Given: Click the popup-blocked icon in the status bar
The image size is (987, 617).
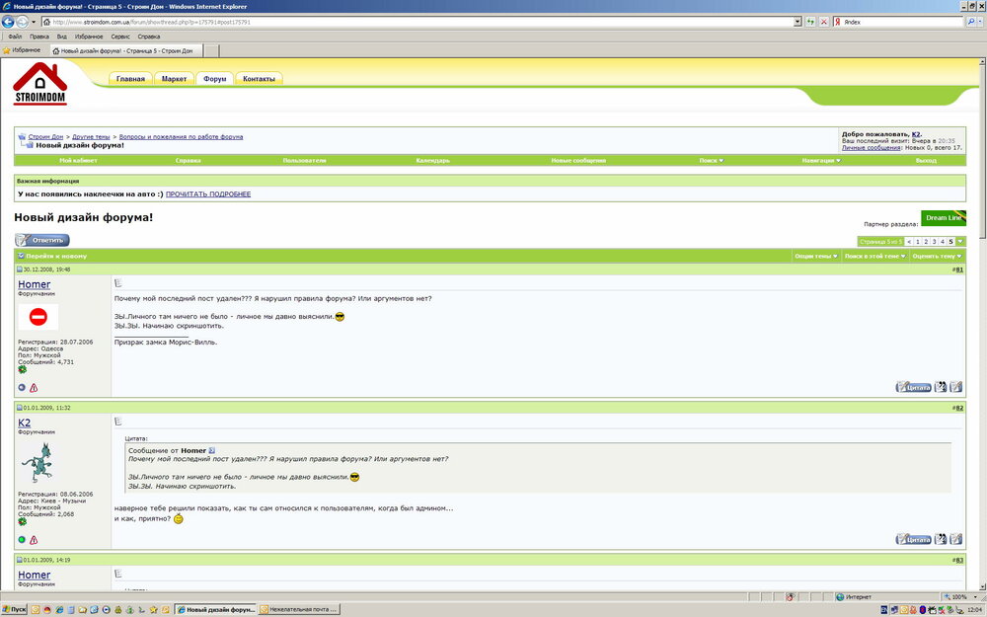Looking at the screenshot, I should (x=790, y=597).
